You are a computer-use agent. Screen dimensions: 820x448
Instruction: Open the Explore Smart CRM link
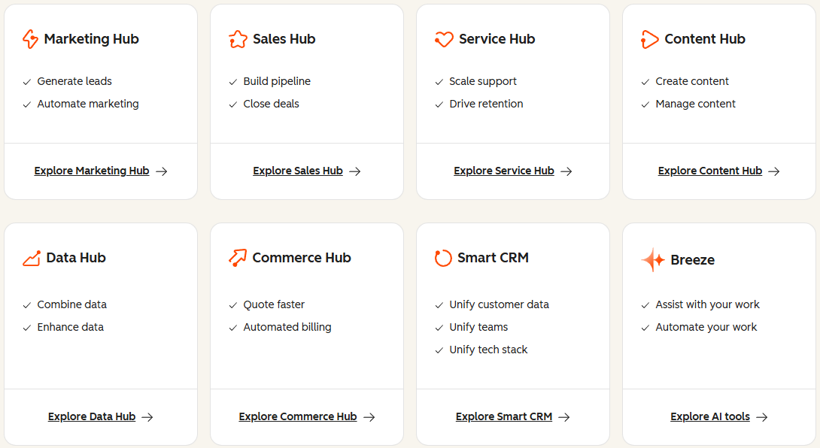[504, 417]
